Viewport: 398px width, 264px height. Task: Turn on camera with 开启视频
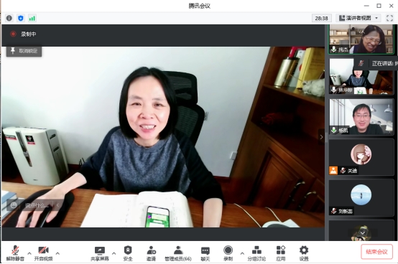click(43, 253)
